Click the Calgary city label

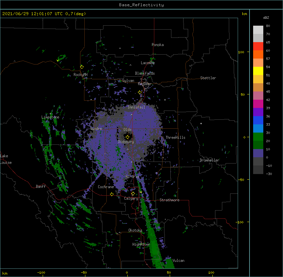[x=131, y=198]
